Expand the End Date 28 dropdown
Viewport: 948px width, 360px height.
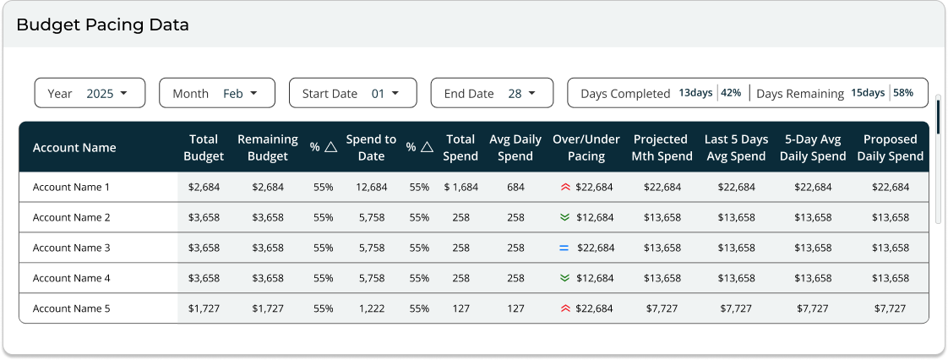(492, 93)
